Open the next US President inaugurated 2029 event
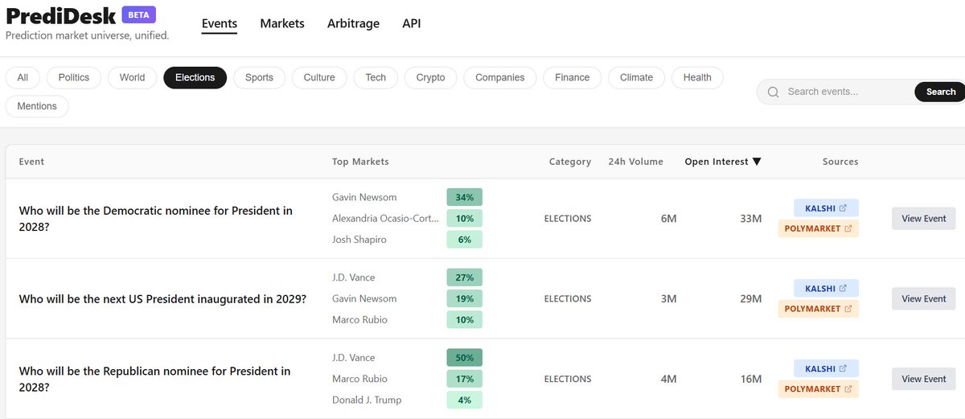 tap(162, 298)
